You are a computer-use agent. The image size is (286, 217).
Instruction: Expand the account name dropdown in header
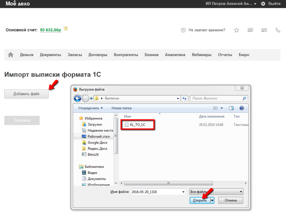pyautogui.click(x=255, y=4)
